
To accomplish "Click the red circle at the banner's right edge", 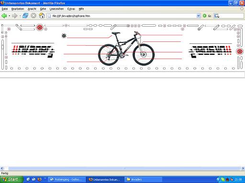I will 240,51.
